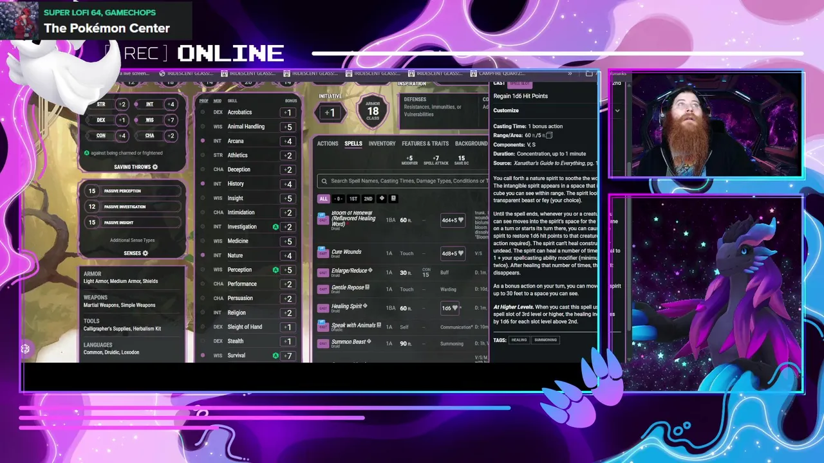Roll Stealth +1 skill bonus
The height and width of the screenshot is (463, 824).
tap(288, 341)
